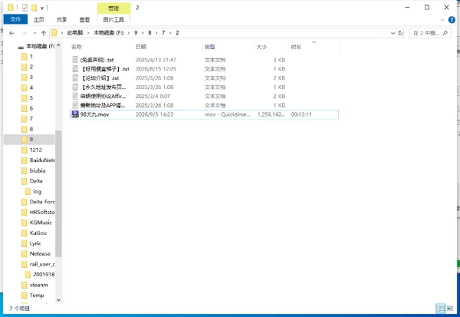Click the Properties checkmark icon in title bar
The width and height of the screenshot is (460, 317).
pyautogui.click(x=24, y=8)
